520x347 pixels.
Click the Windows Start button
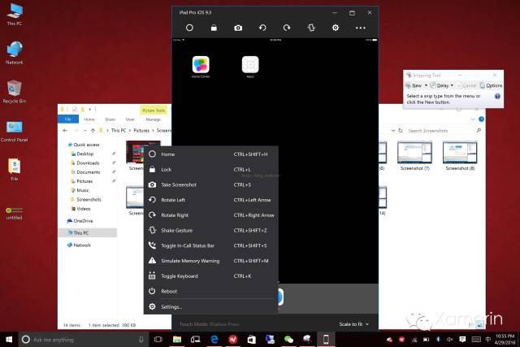tap(9, 340)
